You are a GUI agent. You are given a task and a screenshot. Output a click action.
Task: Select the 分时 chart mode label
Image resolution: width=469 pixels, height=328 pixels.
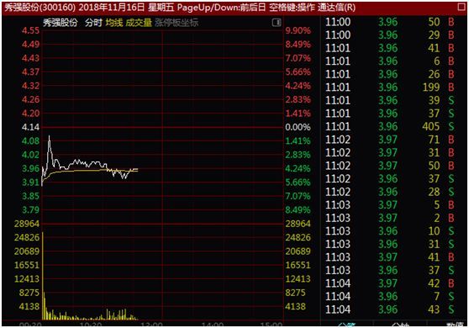click(93, 23)
